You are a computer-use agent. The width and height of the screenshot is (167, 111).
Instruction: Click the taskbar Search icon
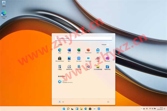coord(68,109)
